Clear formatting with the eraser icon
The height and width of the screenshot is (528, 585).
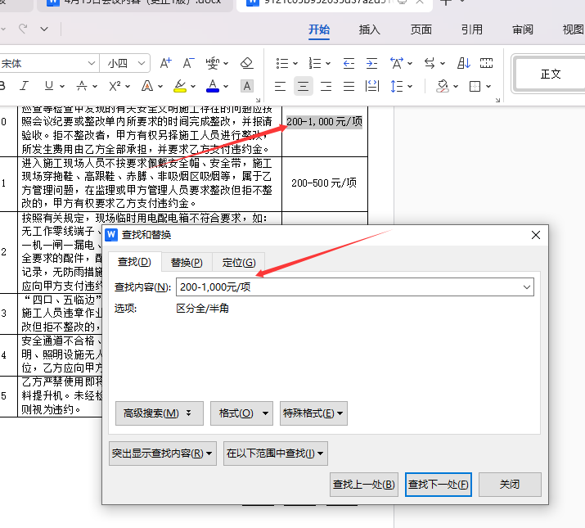(246, 63)
